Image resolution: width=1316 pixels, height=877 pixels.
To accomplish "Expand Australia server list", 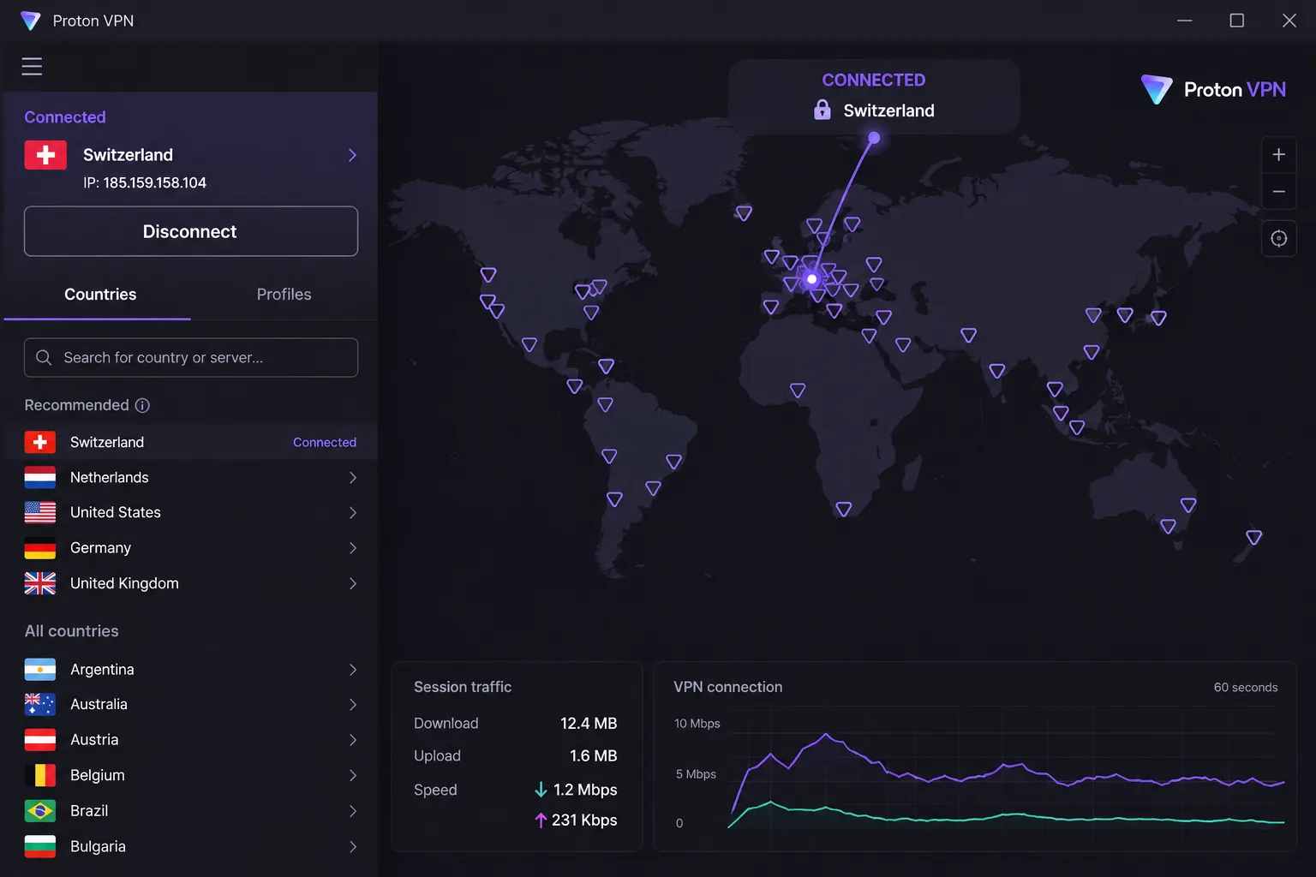I will tap(353, 705).
